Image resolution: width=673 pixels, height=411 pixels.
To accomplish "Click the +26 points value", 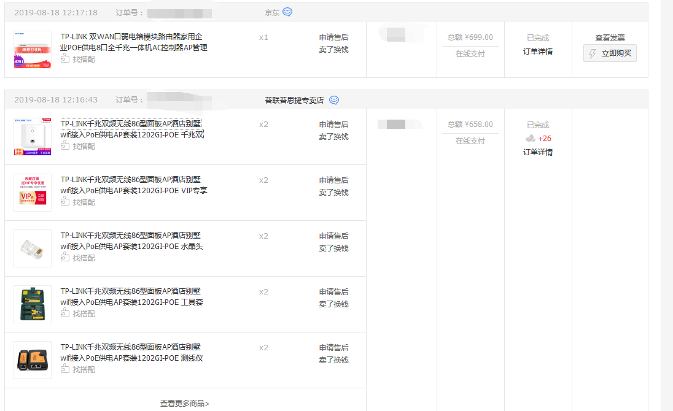I will (545, 139).
